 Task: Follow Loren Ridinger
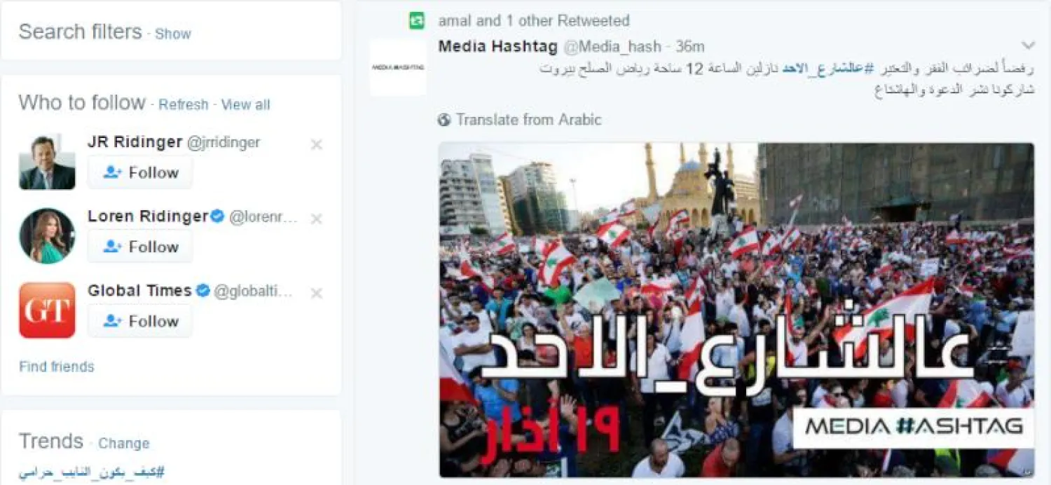(140, 247)
